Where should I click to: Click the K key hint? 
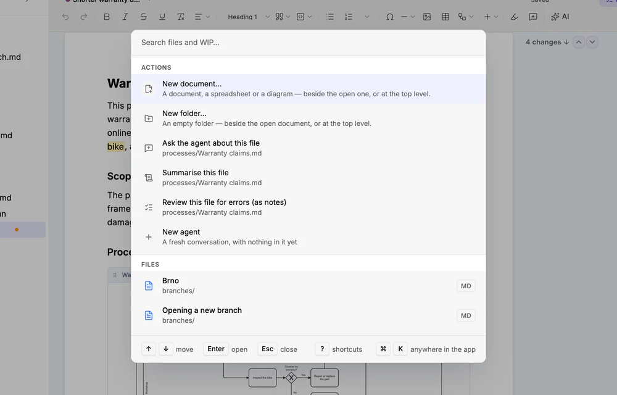[x=400, y=349]
